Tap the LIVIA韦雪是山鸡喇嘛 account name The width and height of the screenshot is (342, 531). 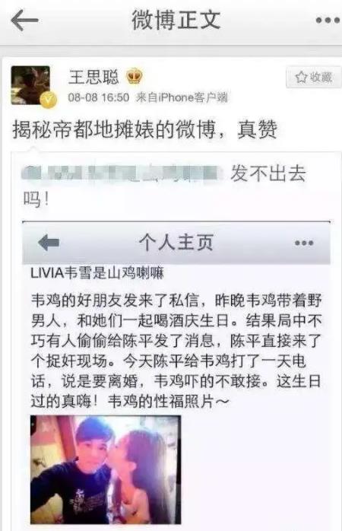coord(97,273)
